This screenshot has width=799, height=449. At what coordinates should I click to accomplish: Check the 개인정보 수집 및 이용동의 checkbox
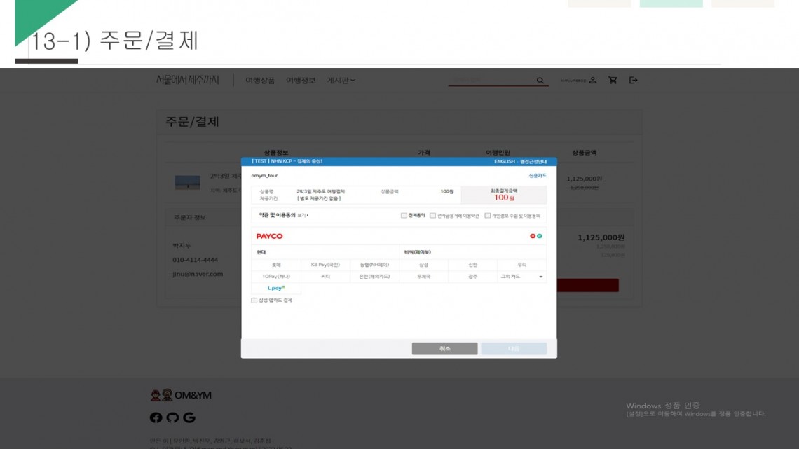[488, 215]
